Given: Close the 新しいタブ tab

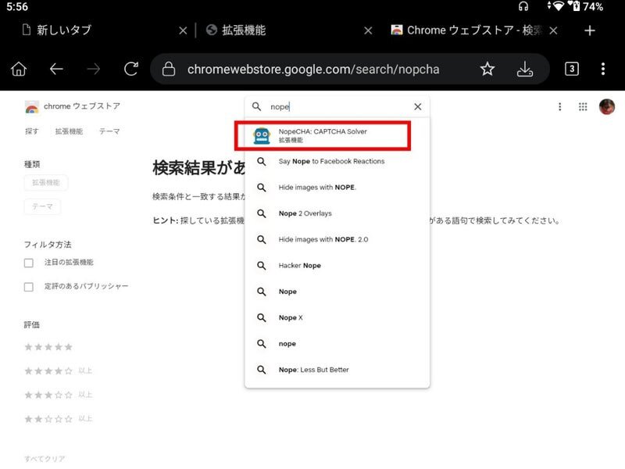Looking at the screenshot, I should (183, 30).
